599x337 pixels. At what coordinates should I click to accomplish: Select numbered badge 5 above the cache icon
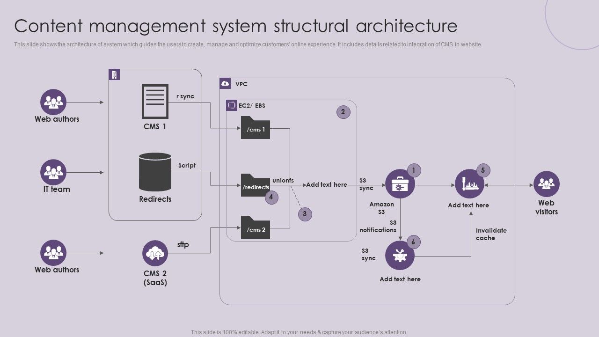pyautogui.click(x=482, y=170)
